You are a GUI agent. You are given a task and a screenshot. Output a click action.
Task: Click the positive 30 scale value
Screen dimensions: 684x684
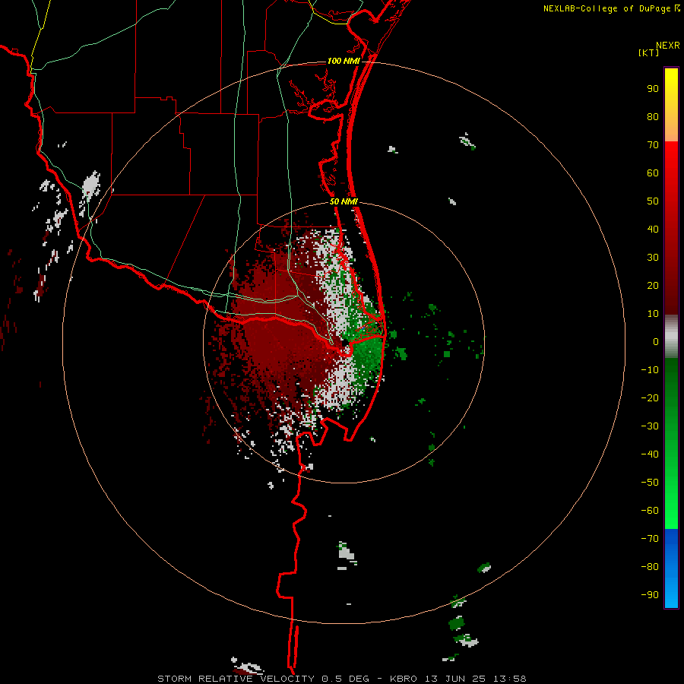[653, 258]
